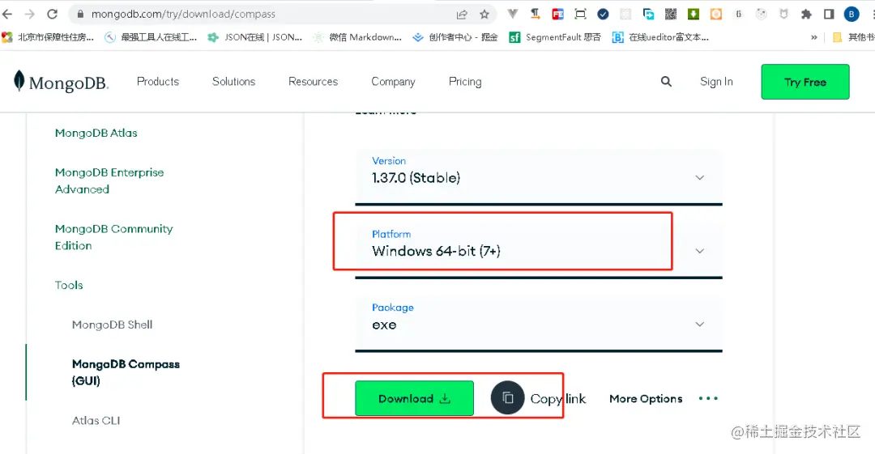
Task: Click the Sign In link
Action: click(x=716, y=82)
